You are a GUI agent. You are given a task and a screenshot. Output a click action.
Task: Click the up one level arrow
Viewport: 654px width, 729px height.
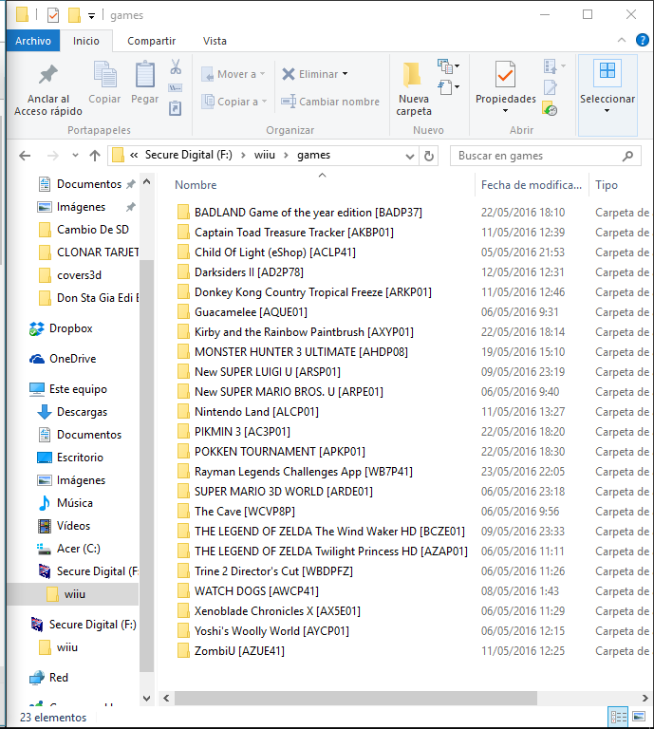point(95,156)
